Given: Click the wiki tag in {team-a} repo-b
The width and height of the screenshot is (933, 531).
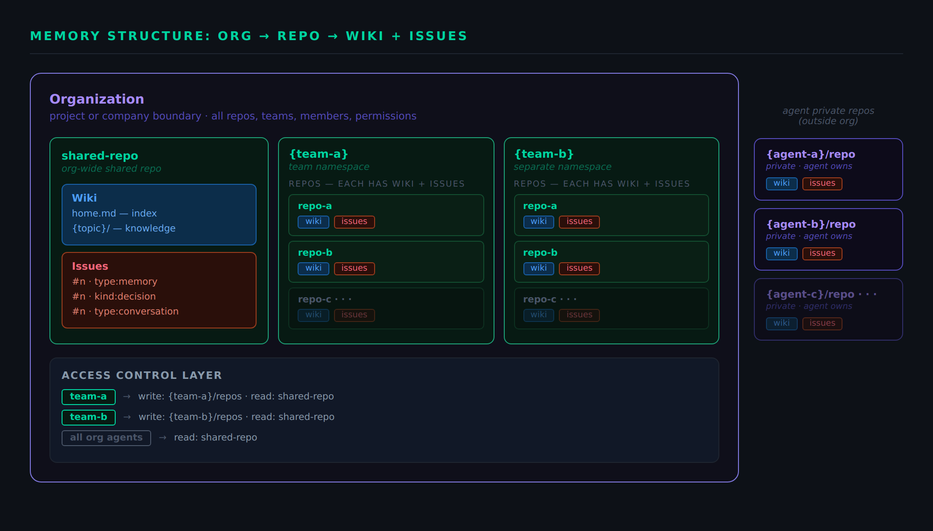Looking at the screenshot, I should 313,268.
